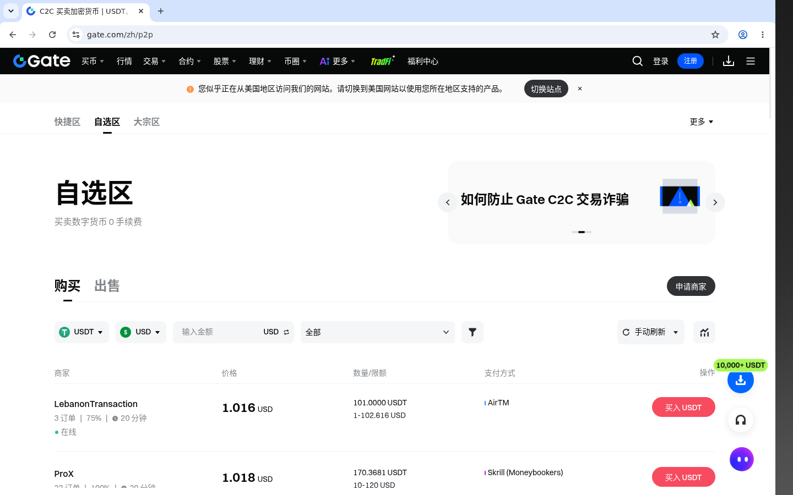Screen dimensions: 793x495
Task: Click the address bar URL
Action: (120, 35)
